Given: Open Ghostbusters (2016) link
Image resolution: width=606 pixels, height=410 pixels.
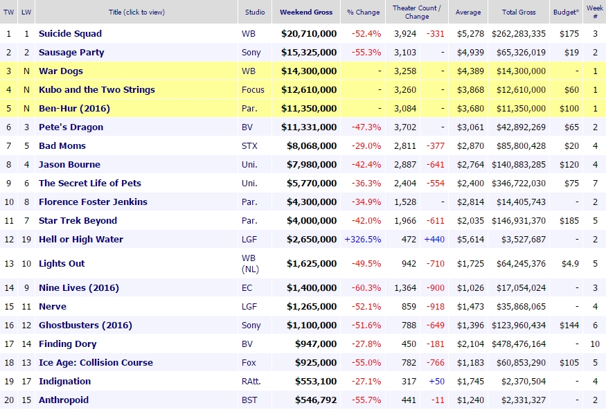Looking at the screenshot, I should (x=85, y=326).
